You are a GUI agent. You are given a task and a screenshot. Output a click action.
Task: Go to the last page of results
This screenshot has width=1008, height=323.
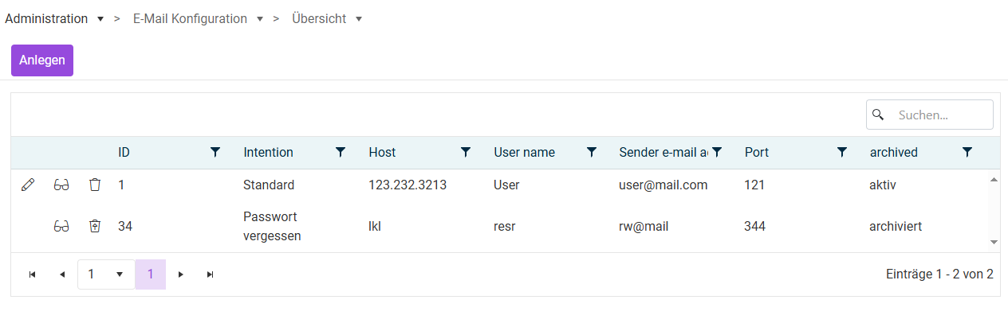click(x=211, y=274)
